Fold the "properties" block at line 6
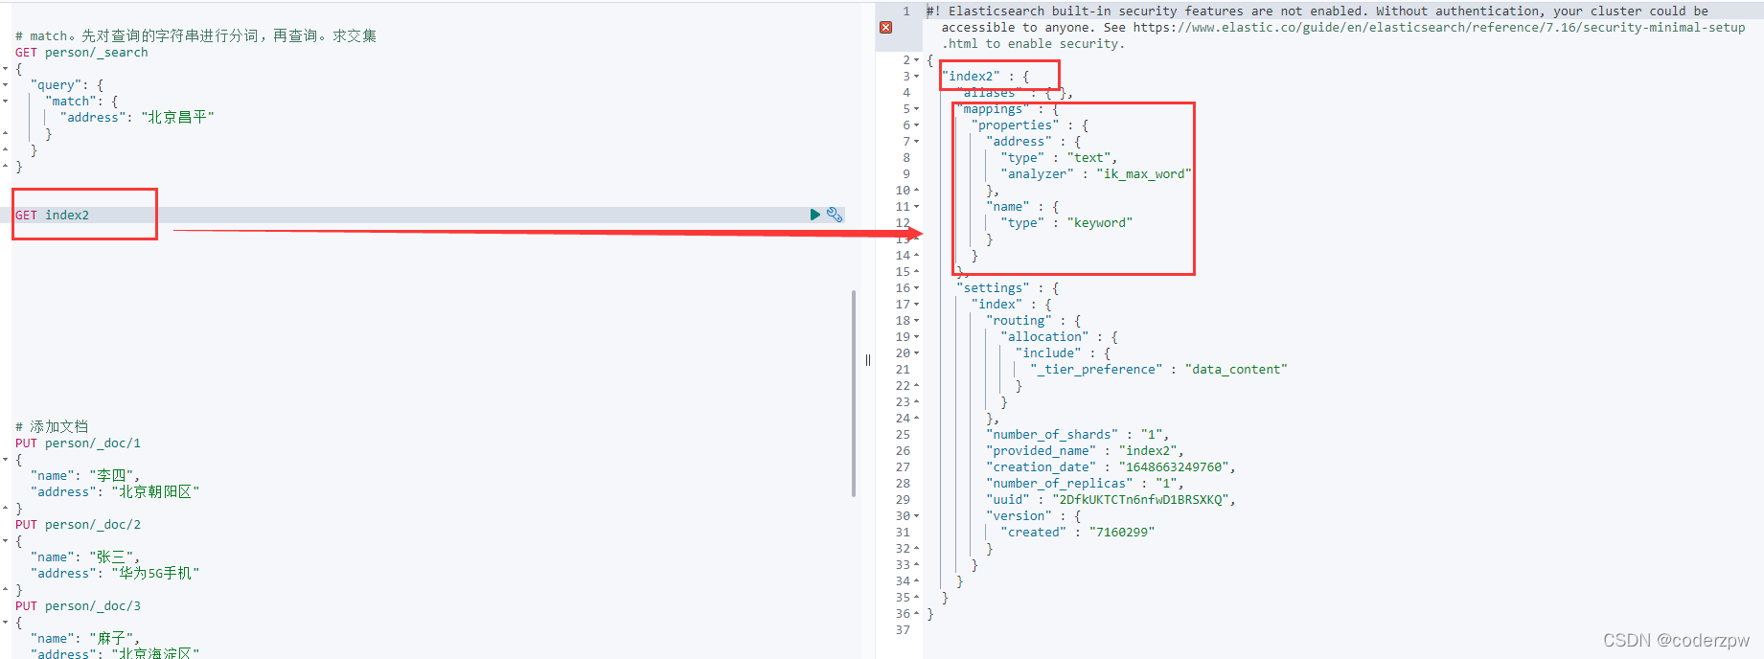The width and height of the screenshot is (1764, 659). pos(916,125)
